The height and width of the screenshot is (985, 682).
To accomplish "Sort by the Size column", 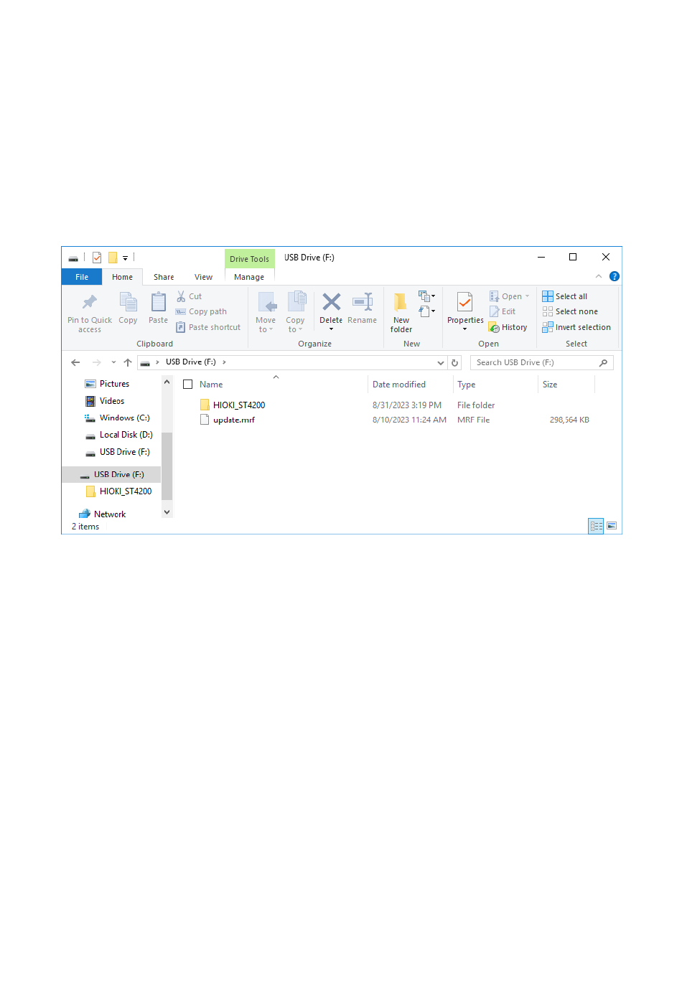I will point(550,385).
